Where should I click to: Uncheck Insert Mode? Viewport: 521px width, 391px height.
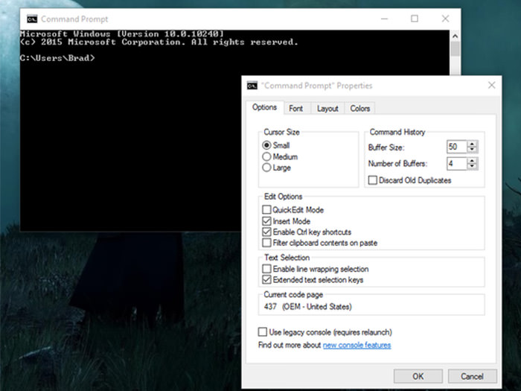(267, 222)
